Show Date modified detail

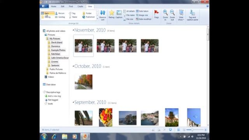coord(144,19)
